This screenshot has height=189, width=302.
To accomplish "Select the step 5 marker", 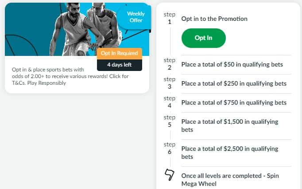I will click(x=169, y=121).
